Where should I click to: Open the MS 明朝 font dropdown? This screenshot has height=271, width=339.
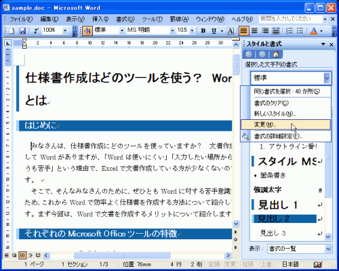click(172, 30)
